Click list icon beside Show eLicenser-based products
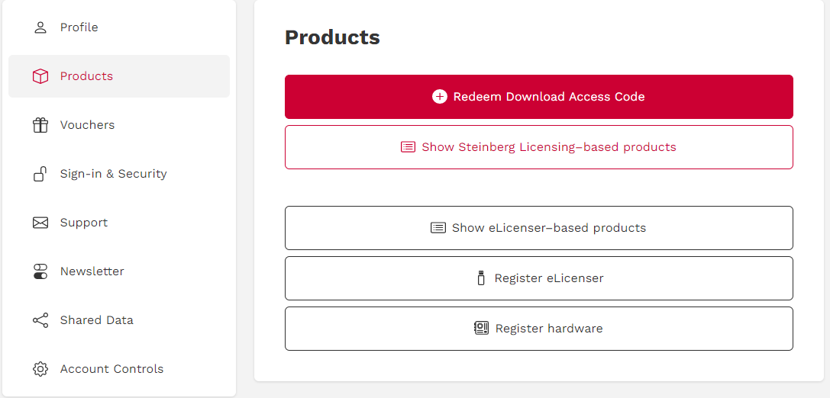The width and height of the screenshot is (830, 398). (x=438, y=228)
